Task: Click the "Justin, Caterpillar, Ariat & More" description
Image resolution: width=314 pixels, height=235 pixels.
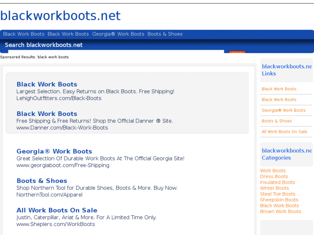Action: 86,217
